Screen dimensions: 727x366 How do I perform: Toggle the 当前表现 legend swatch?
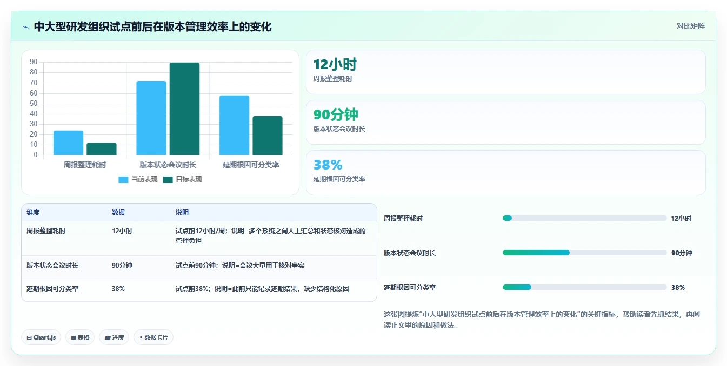[123, 180]
